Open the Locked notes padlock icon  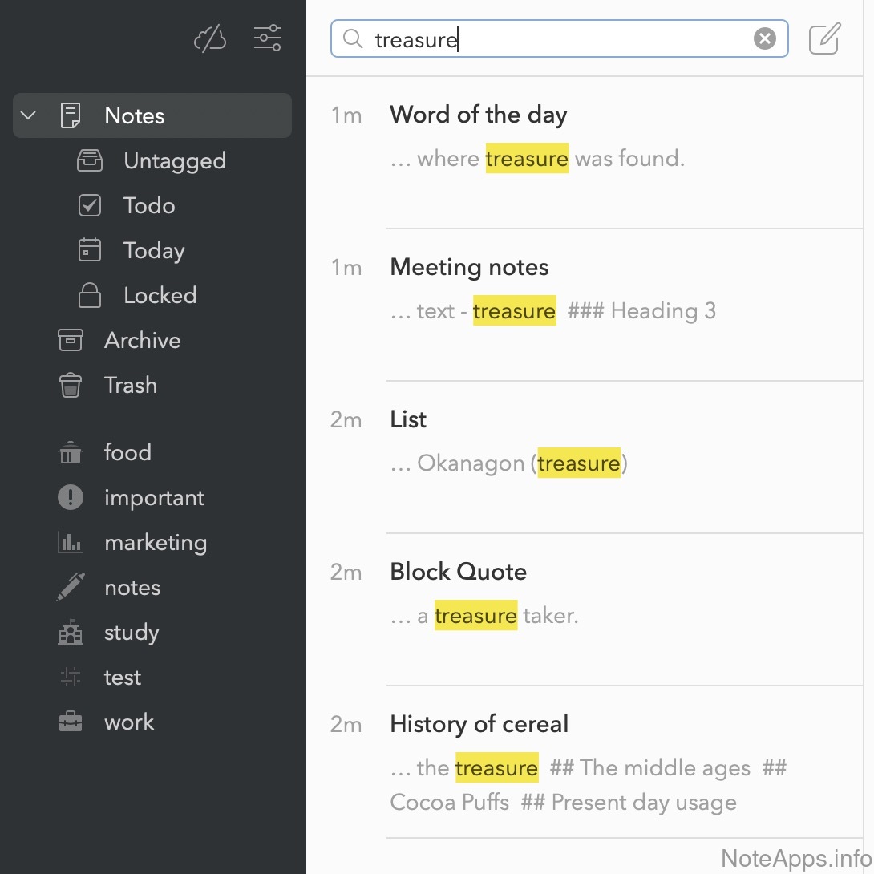pos(90,296)
